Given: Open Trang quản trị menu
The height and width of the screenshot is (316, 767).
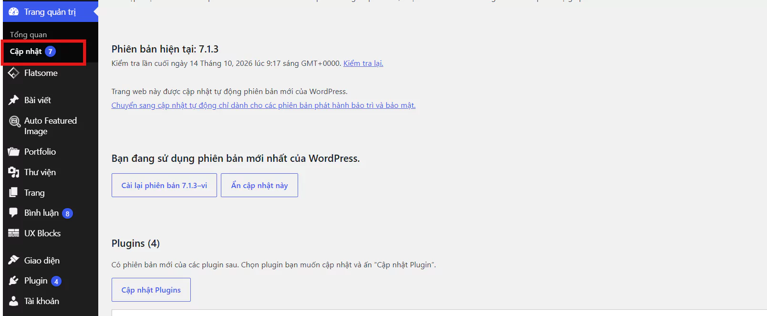Looking at the screenshot, I should click(51, 11).
